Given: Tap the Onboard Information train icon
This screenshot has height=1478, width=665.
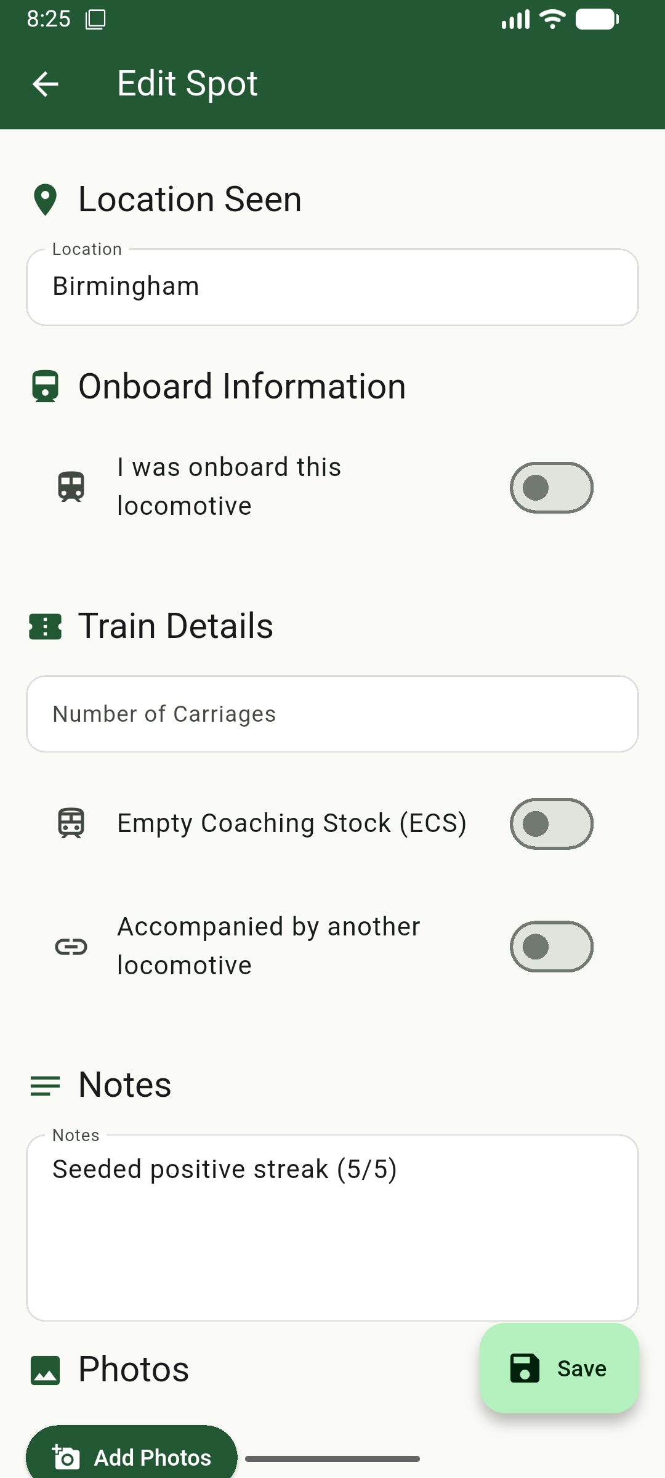Looking at the screenshot, I should coord(45,387).
